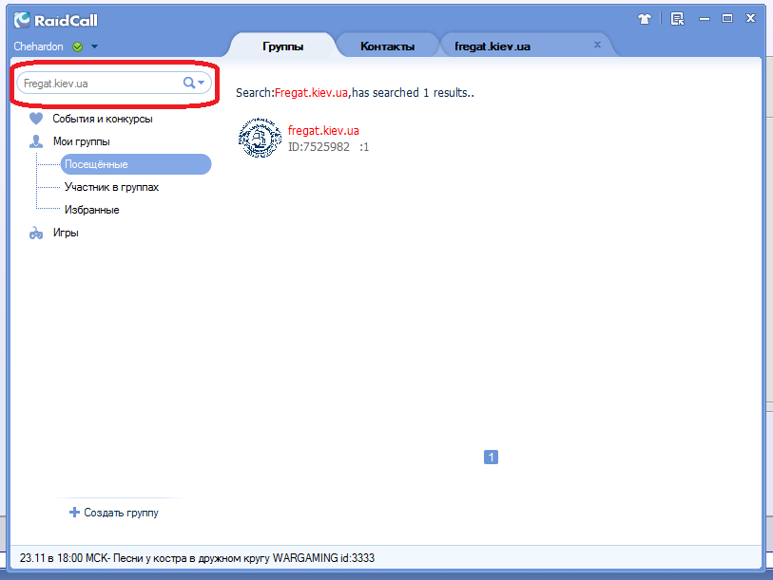Image resolution: width=773 pixels, height=580 pixels.
Task: Open the status dropdown arrow next to Chehardon
Action: point(94,47)
